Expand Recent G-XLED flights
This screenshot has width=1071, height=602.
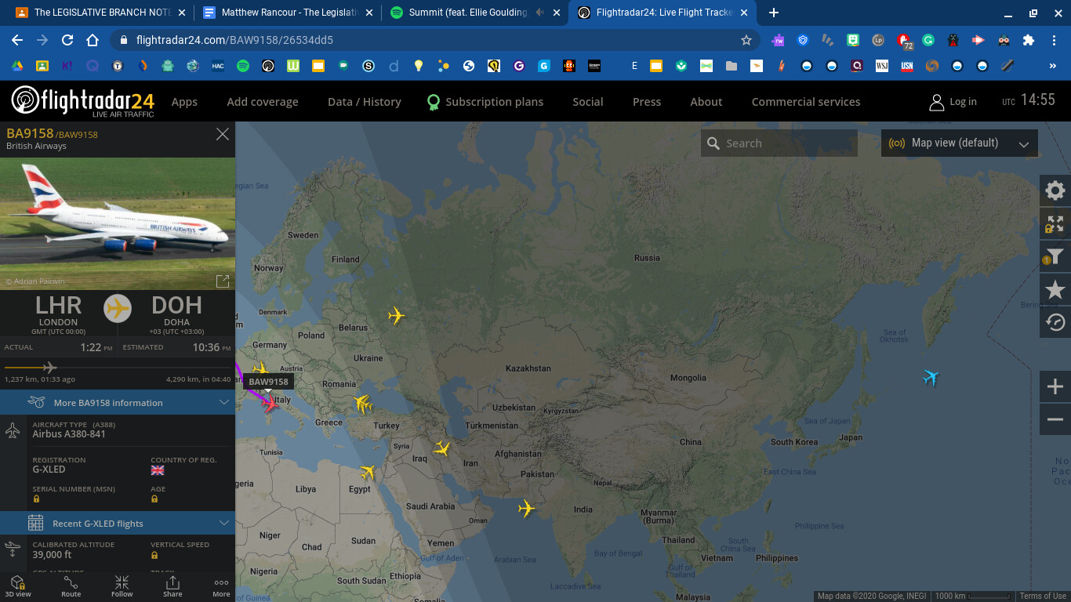click(118, 524)
